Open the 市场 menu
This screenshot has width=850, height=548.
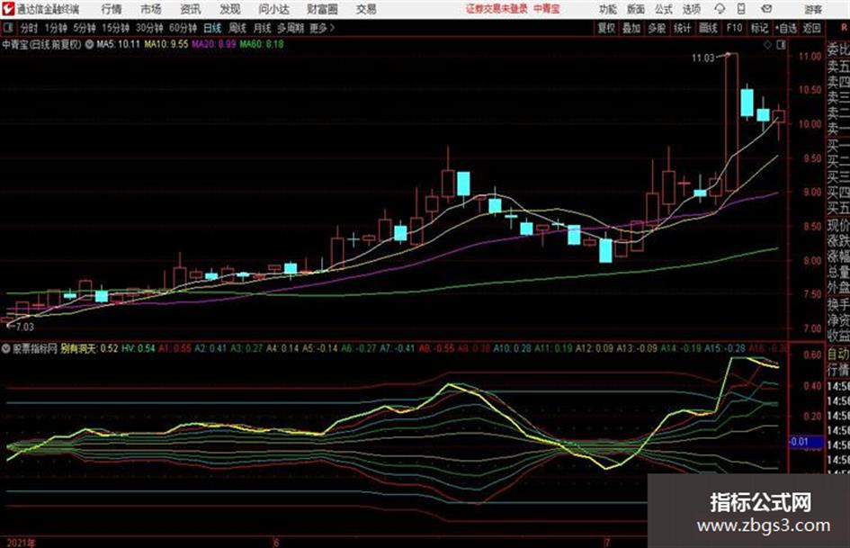click(151, 9)
